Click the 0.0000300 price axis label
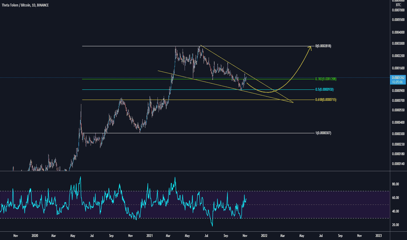Image resolution: width=407 pixels, height=240 pixels. pos(398,134)
